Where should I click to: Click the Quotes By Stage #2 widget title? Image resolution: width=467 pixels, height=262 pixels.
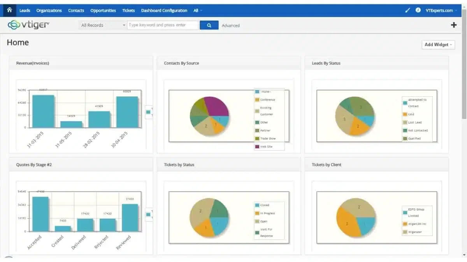[x=34, y=165]
